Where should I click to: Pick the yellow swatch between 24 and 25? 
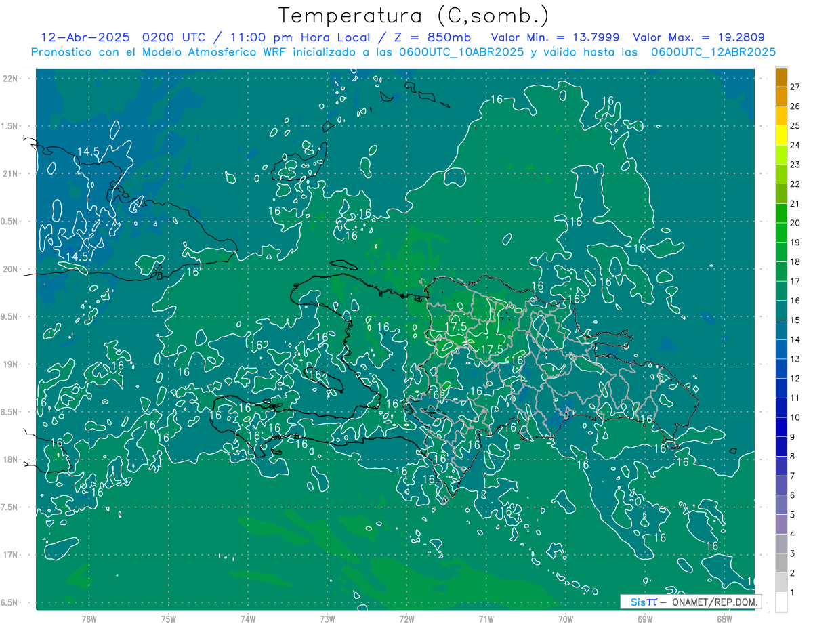(x=781, y=136)
